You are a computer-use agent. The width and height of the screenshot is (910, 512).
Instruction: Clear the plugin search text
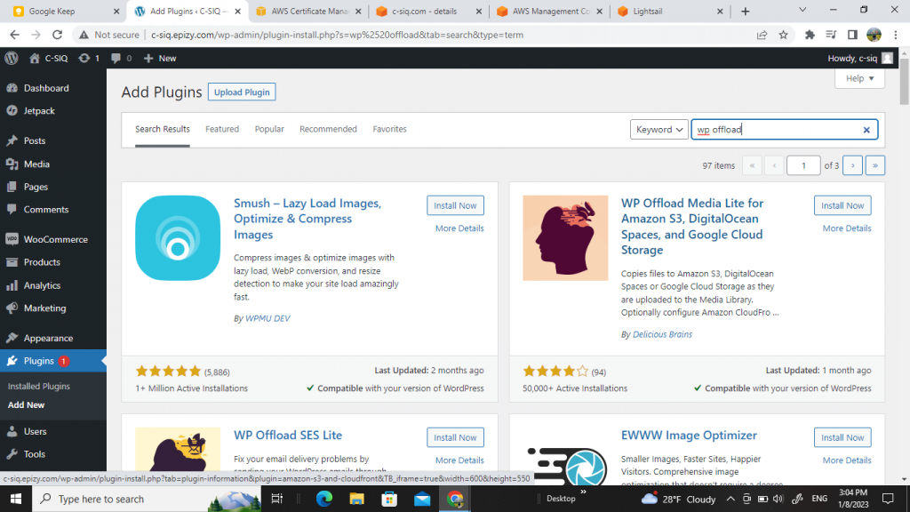(866, 130)
